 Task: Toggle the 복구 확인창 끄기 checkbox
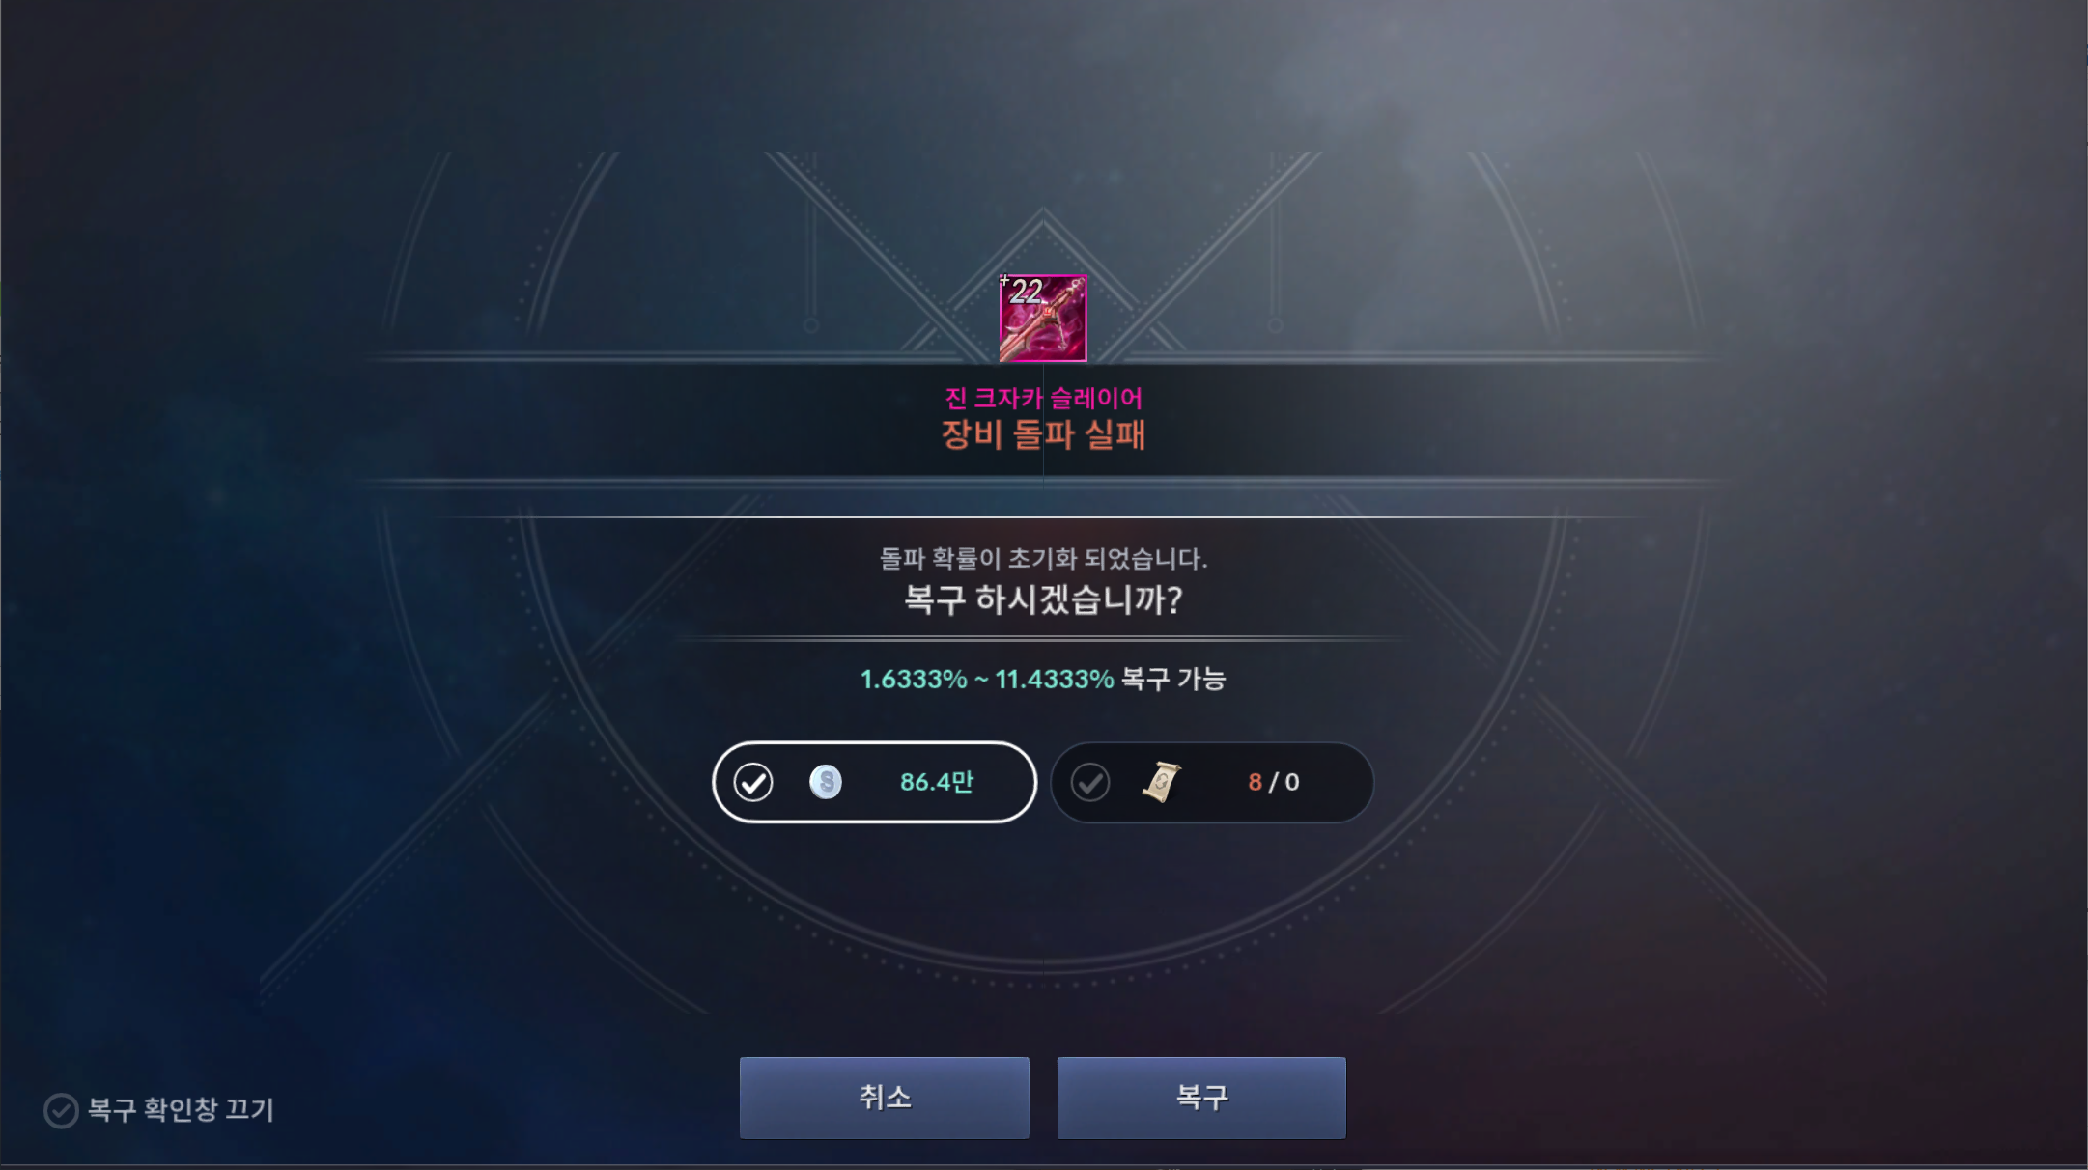61,1111
